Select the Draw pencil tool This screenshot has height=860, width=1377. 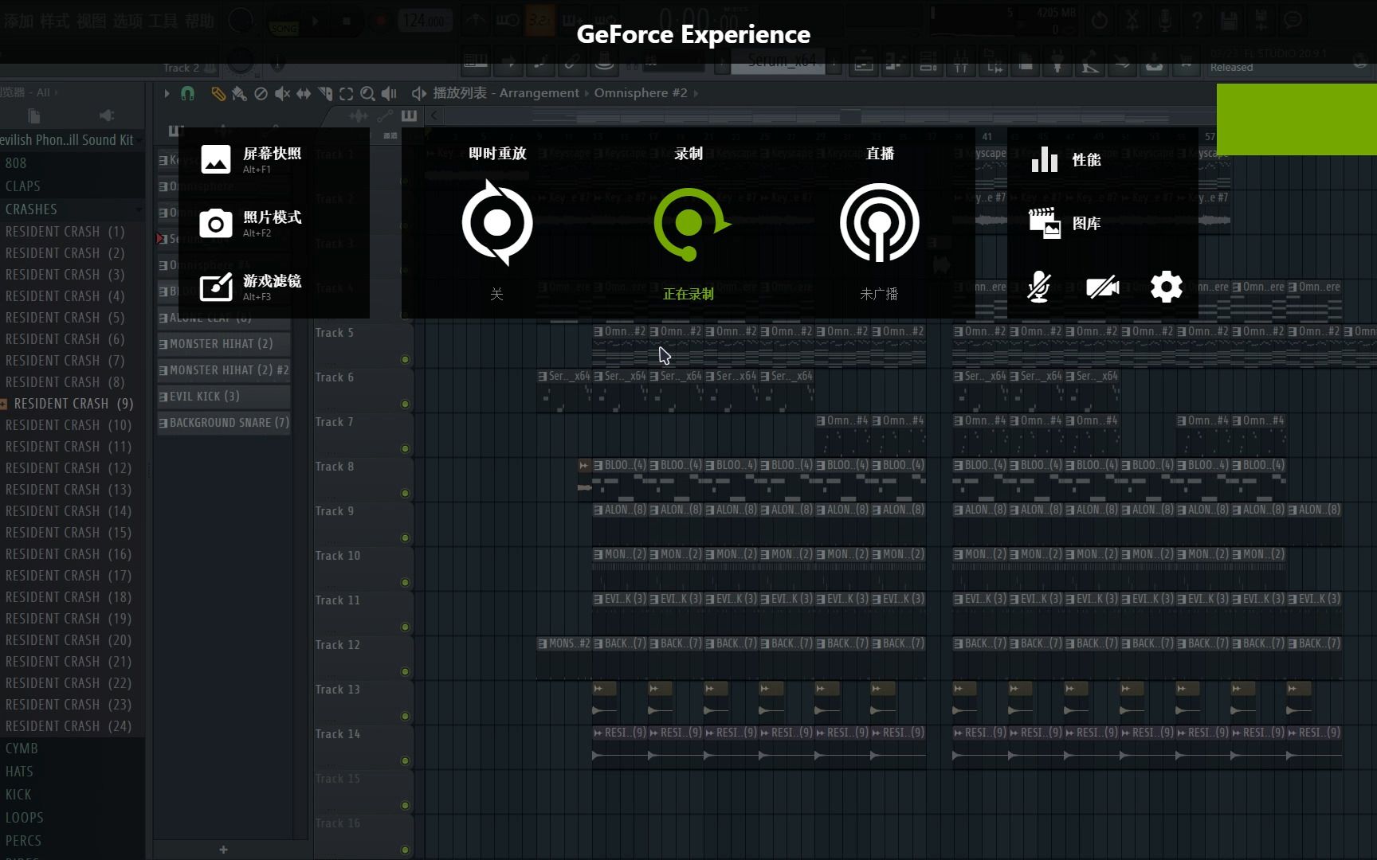point(218,93)
